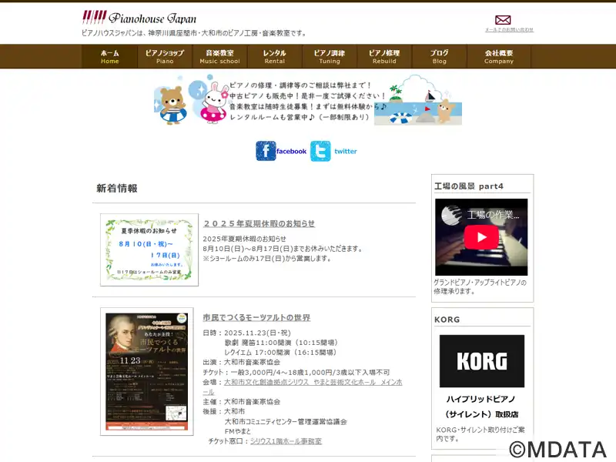Click the KORG logo banner

point(482,361)
